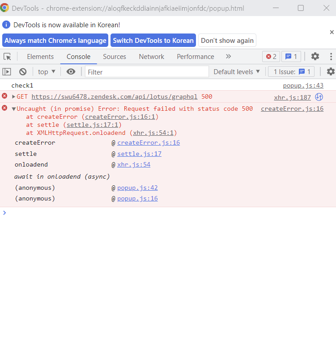
Task: Open createError.js:16:1 in stack trace
Action: (120, 117)
